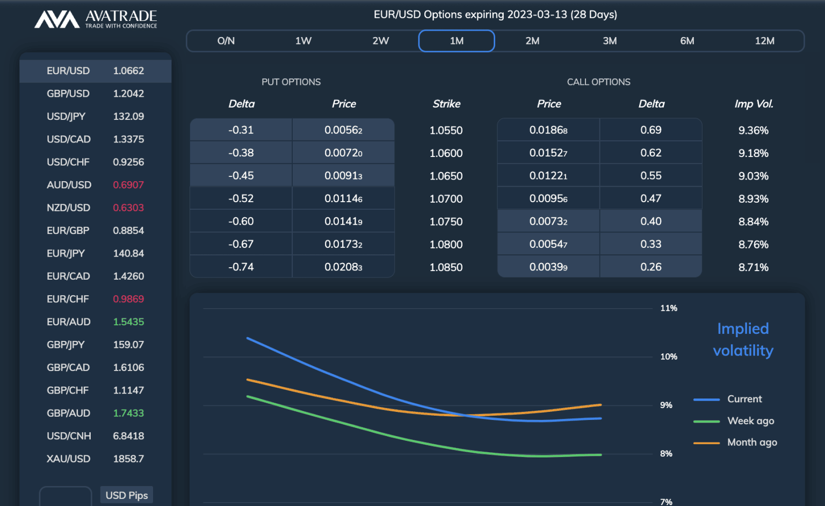Select USD/CHF in the sidebar
Screen dimensions: 825x506
(x=96, y=162)
